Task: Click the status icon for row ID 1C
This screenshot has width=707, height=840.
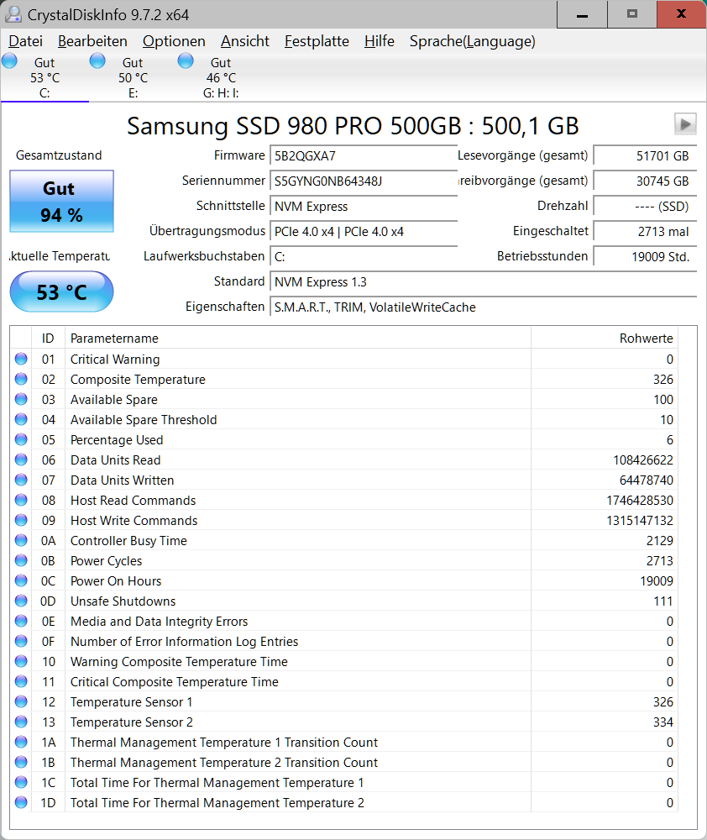Action: 21,783
